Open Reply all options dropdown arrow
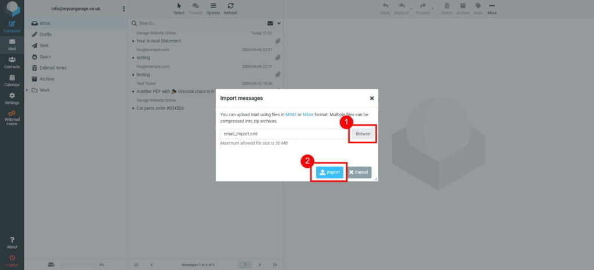Screen dimensions: 594x270 411,8
